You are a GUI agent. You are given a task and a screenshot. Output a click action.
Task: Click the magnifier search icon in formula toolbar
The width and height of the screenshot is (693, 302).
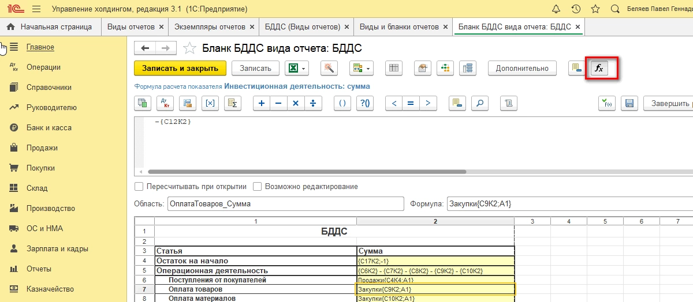coord(479,103)
